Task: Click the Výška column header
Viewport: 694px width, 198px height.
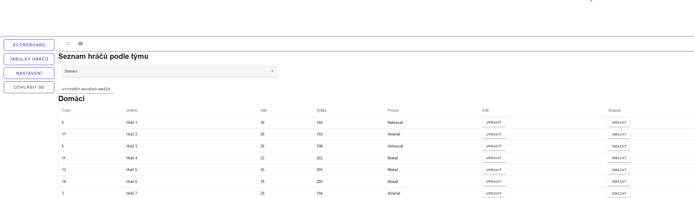Action: pyautogui.click(x=321, y=111)
